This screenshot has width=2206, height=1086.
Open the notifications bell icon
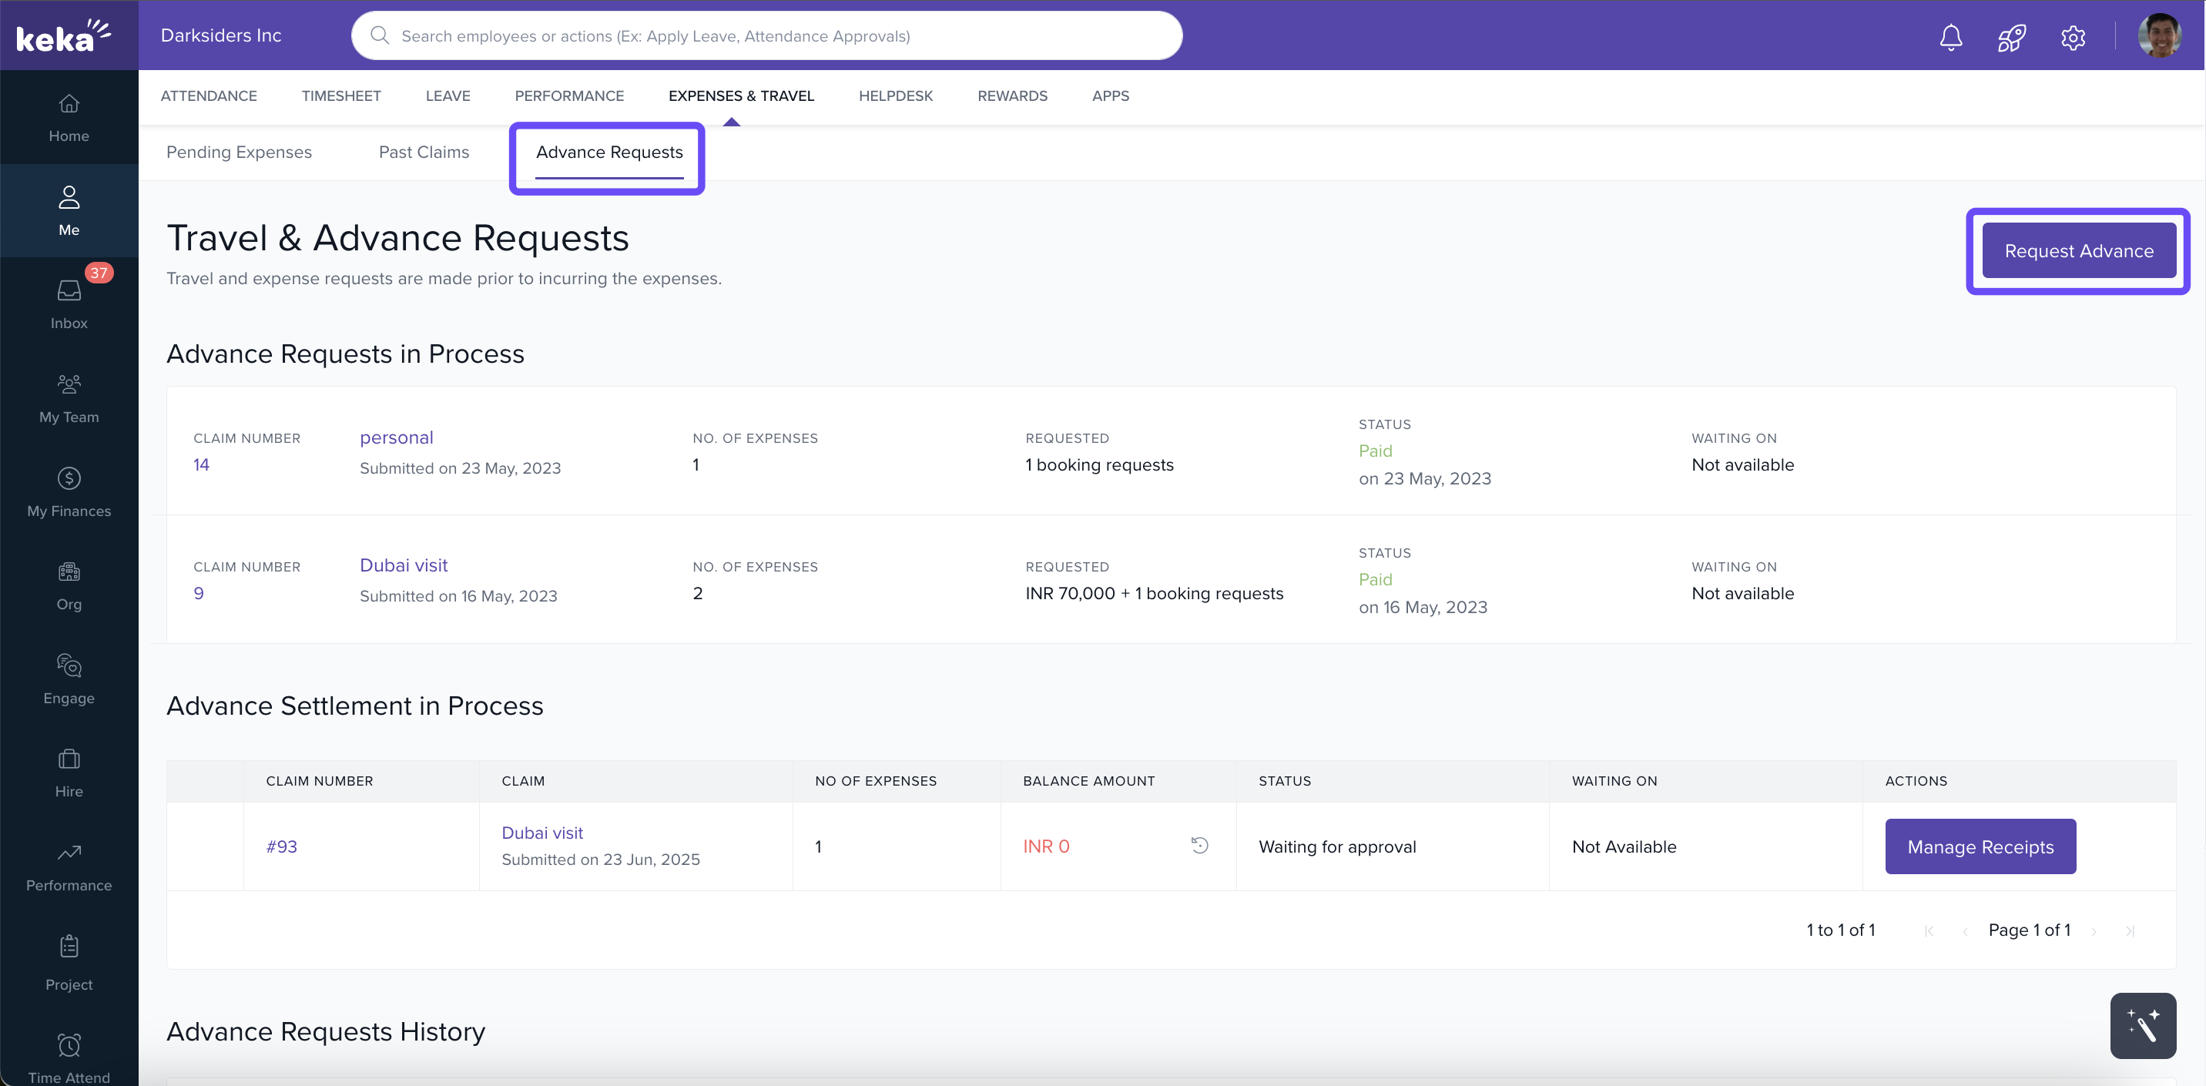click(1951, 37)
